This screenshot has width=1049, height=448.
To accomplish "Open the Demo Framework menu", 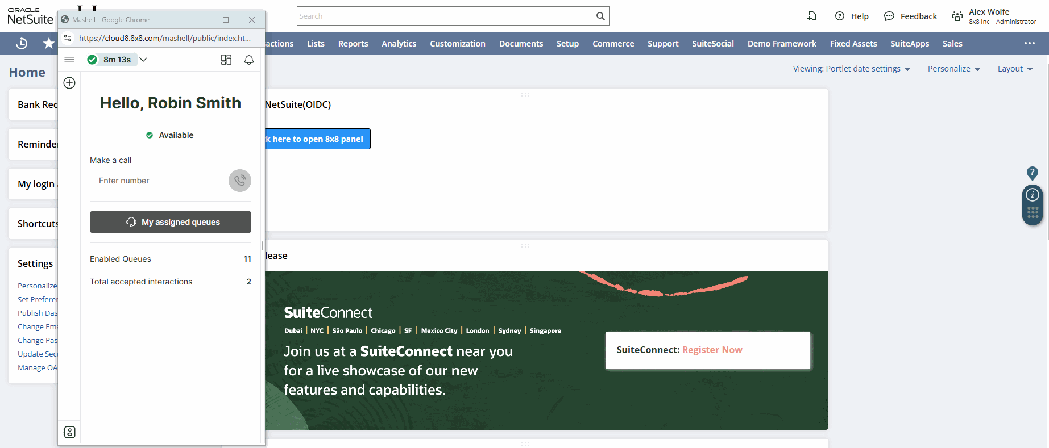I will click(x=782, y=44).
